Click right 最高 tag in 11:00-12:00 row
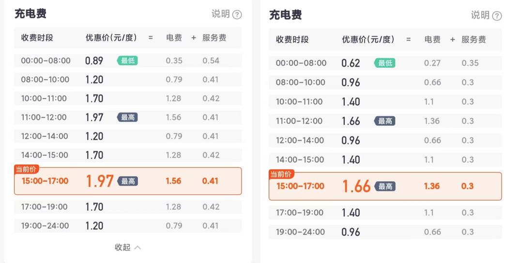This screenshot has width=506, height=263. pyautogui.click(x=385, y=121)
